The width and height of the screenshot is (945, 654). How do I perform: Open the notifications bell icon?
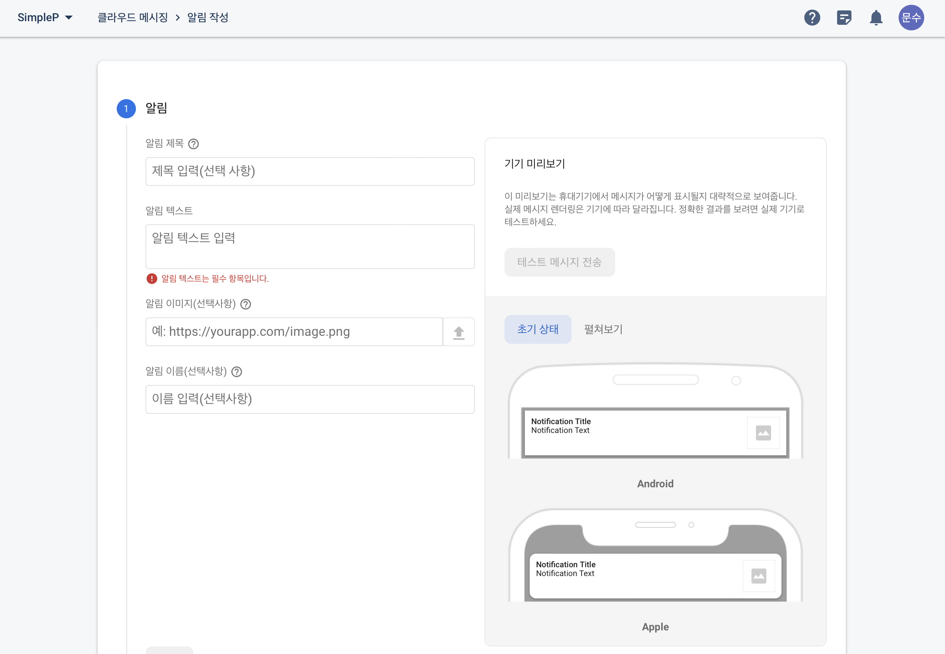(x=876, y=18)
